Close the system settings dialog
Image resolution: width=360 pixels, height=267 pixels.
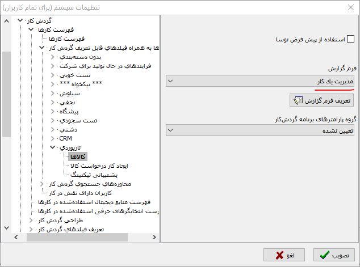click(x=348, y=7)
